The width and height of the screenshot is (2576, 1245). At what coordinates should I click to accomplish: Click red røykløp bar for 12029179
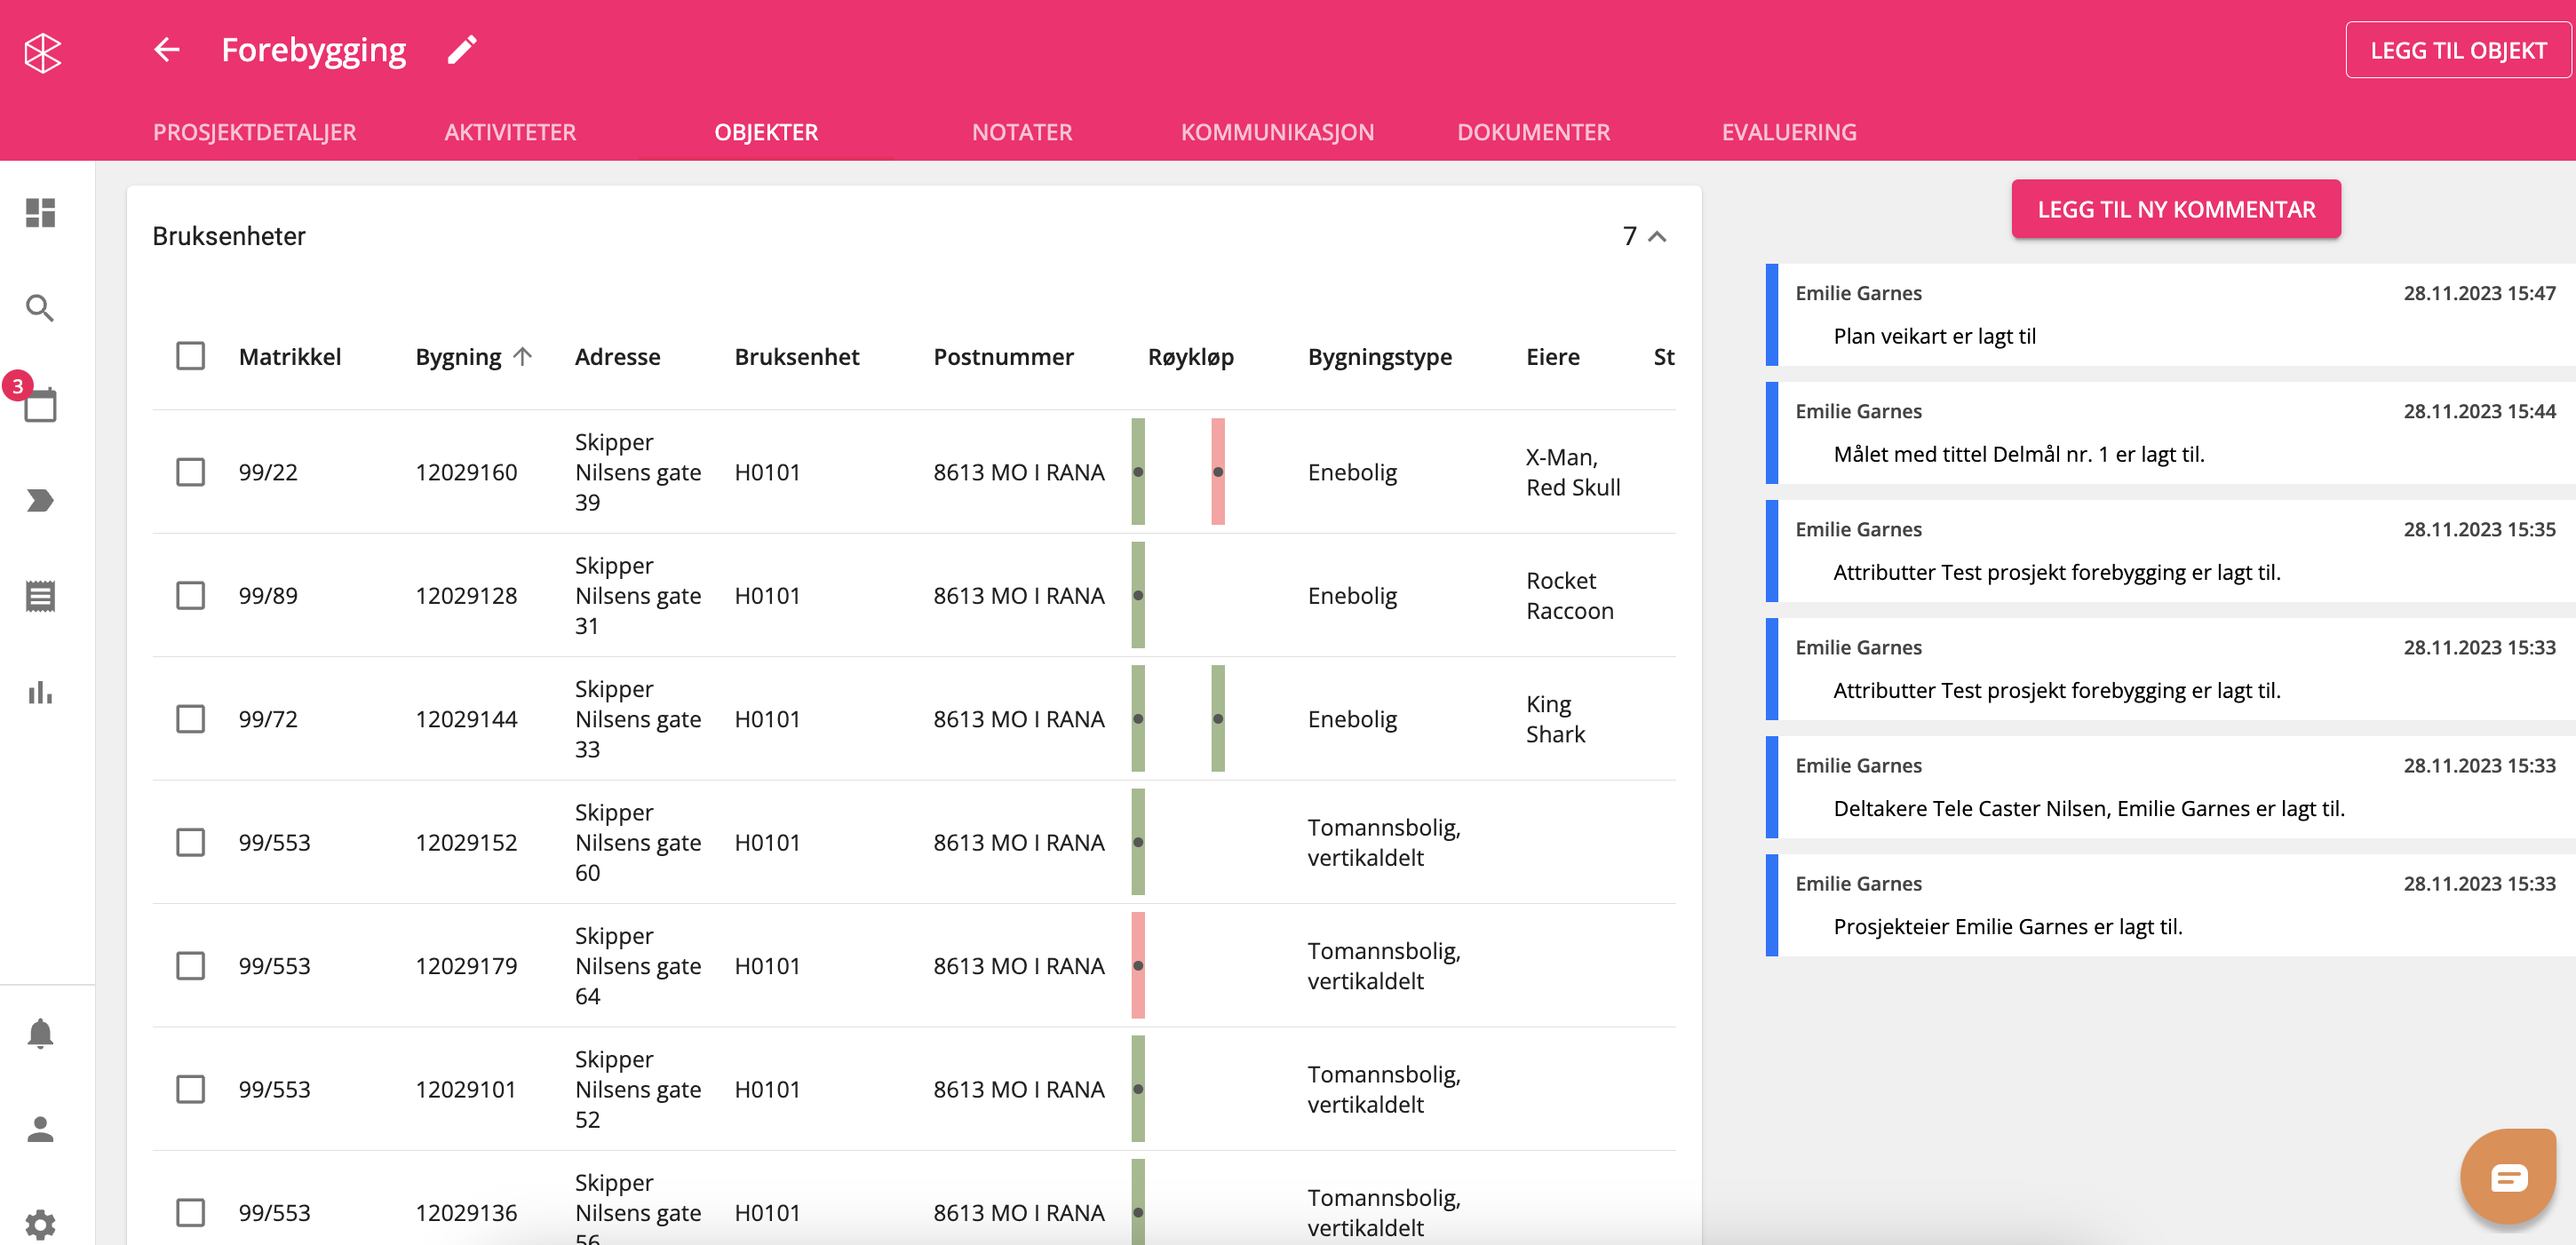tap(1138, 966)
